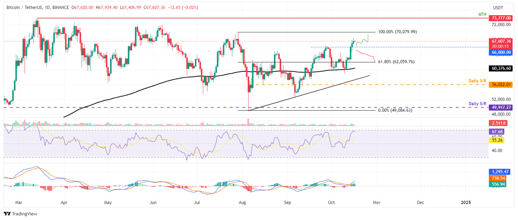Image resolution: width=518 pixels, height=220 pixels.
Task: Click the green 556.94 histogram value badge
Action: (498, 185)
